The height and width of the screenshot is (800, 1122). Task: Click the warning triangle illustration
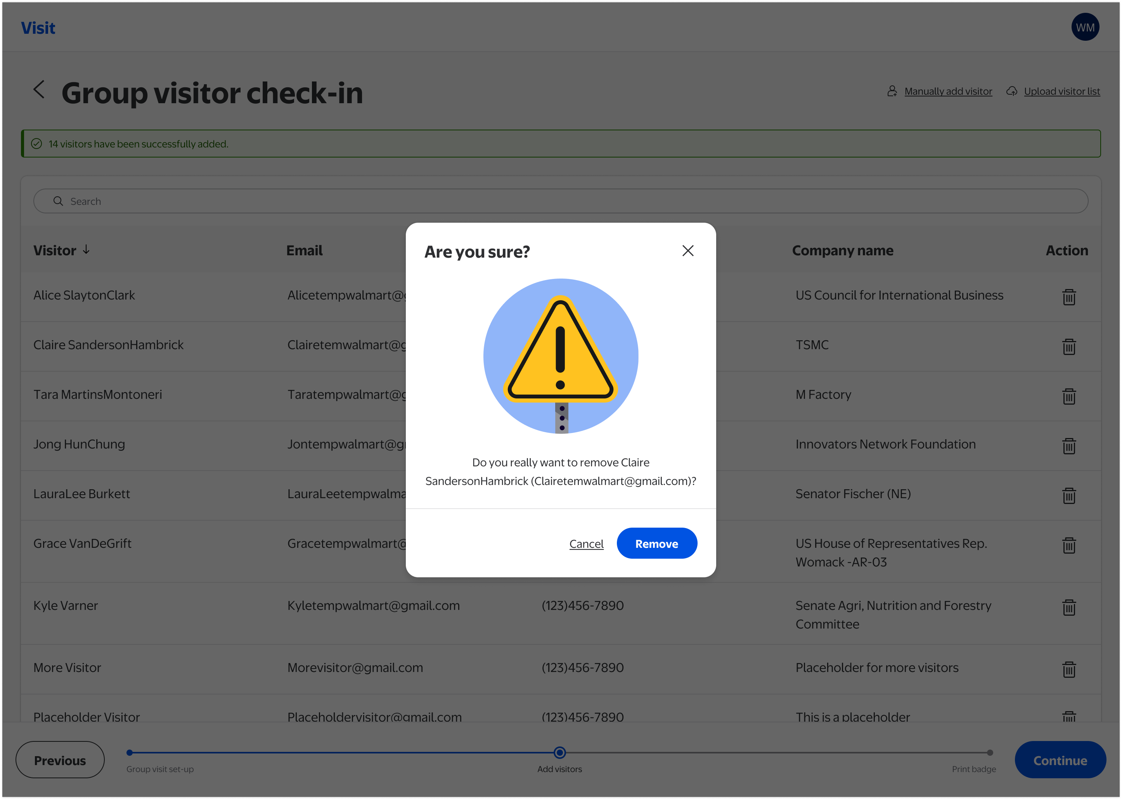[561, 356]
